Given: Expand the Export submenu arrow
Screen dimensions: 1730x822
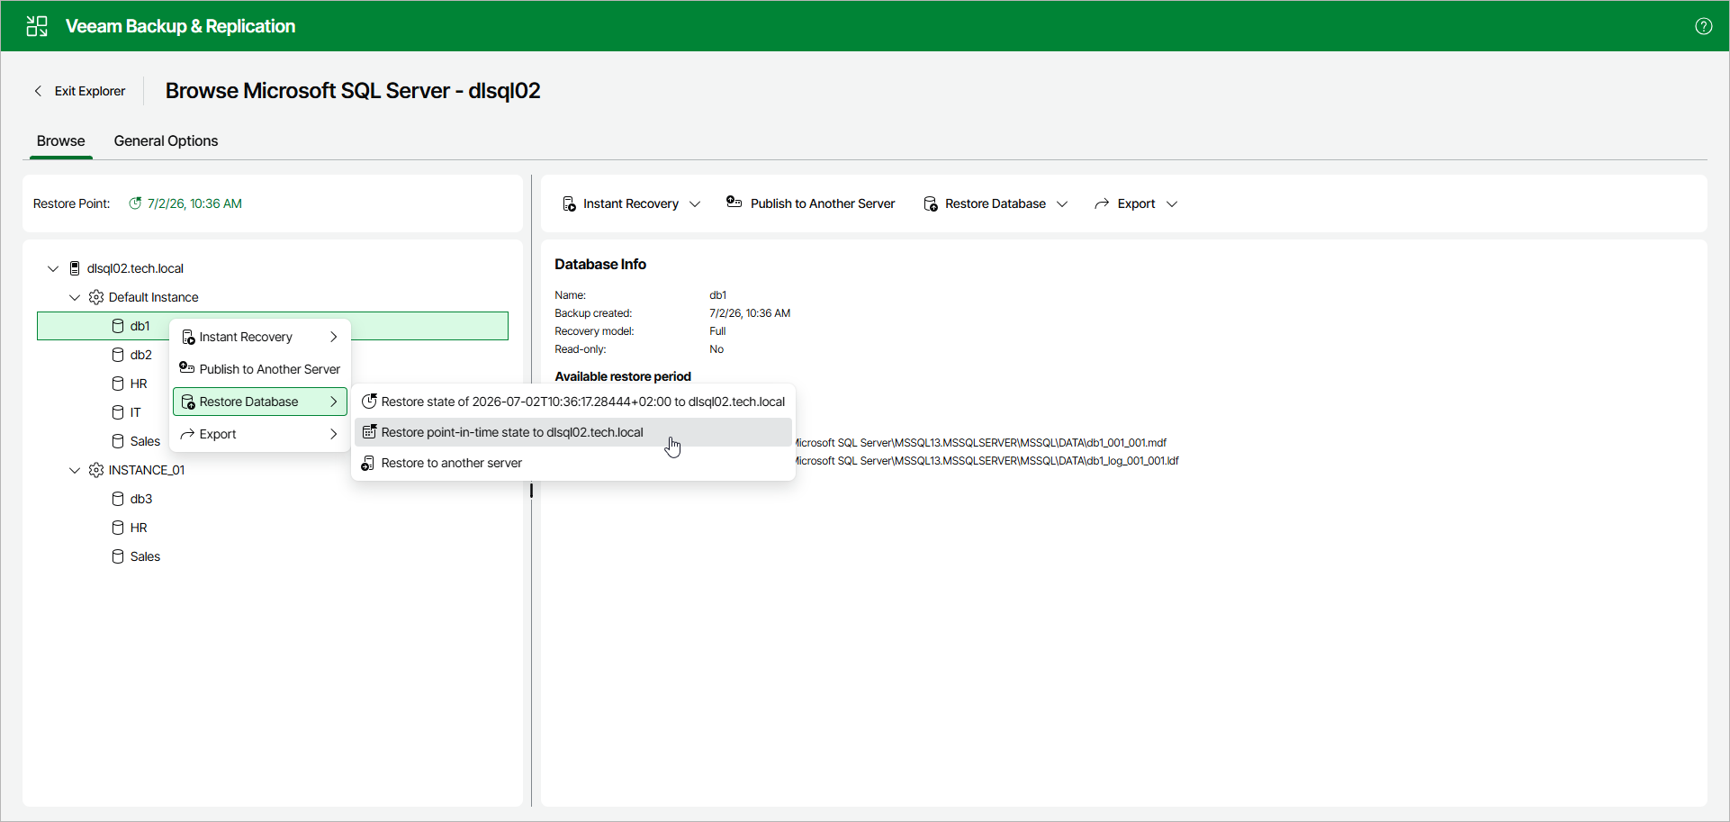Looking at the screenshot, I should 334,434.
